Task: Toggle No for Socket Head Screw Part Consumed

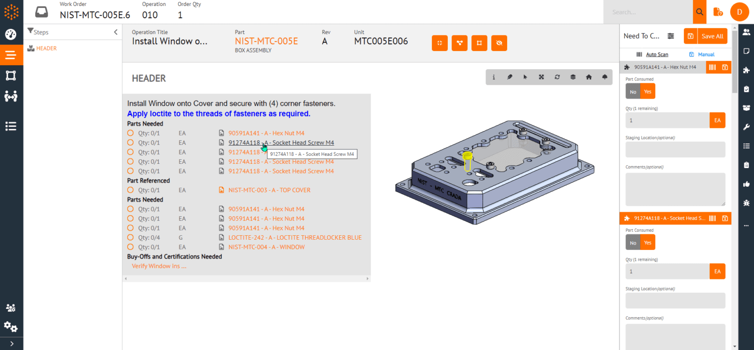Action: (x=633, y=242)
